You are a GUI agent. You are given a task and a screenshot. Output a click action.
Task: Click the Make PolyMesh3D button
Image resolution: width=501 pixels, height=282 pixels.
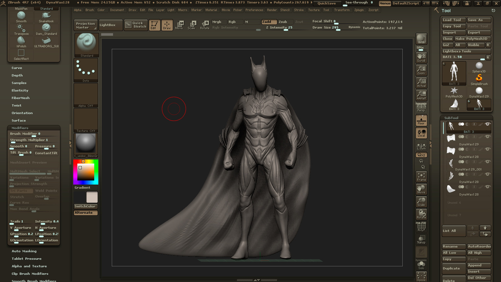473,39
